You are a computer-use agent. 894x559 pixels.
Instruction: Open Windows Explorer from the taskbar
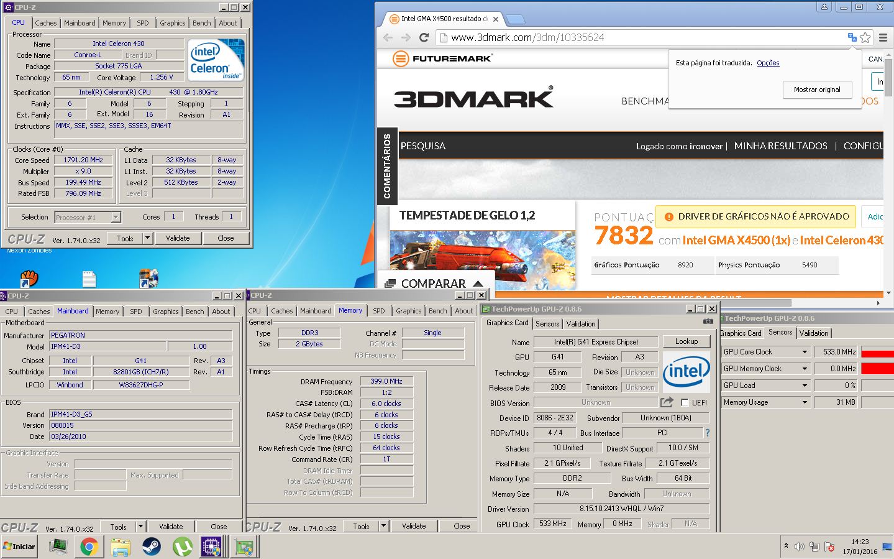coord(121,547)
